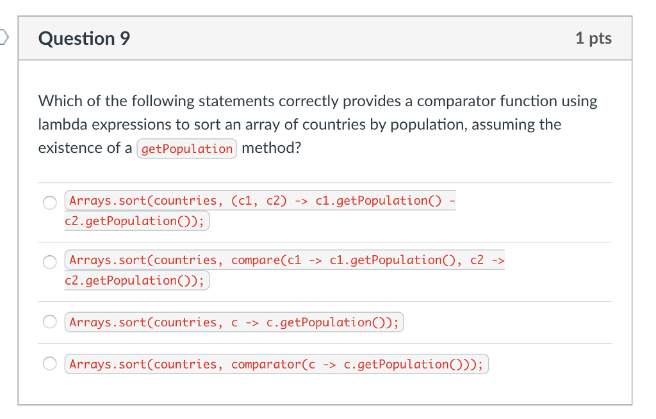
Task: Click the answer text Arrays.sort(countries, c -> c.getPopulation());
Action: [x=234, y=322]
